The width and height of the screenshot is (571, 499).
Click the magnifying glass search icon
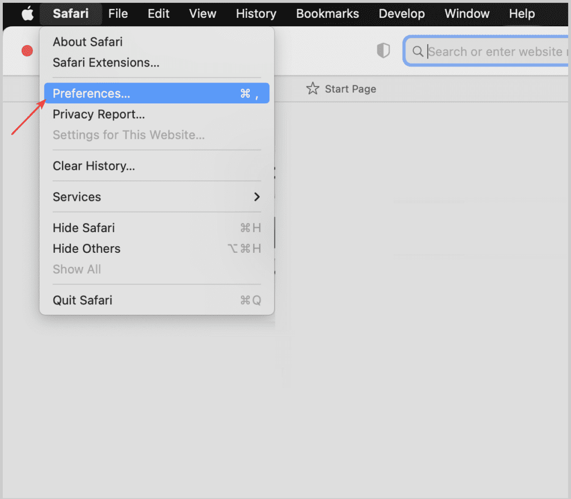click(418, 51)
